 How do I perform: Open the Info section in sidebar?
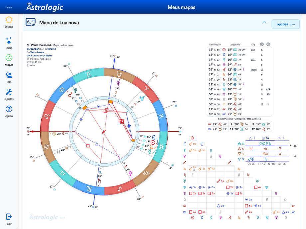point(9,77)
